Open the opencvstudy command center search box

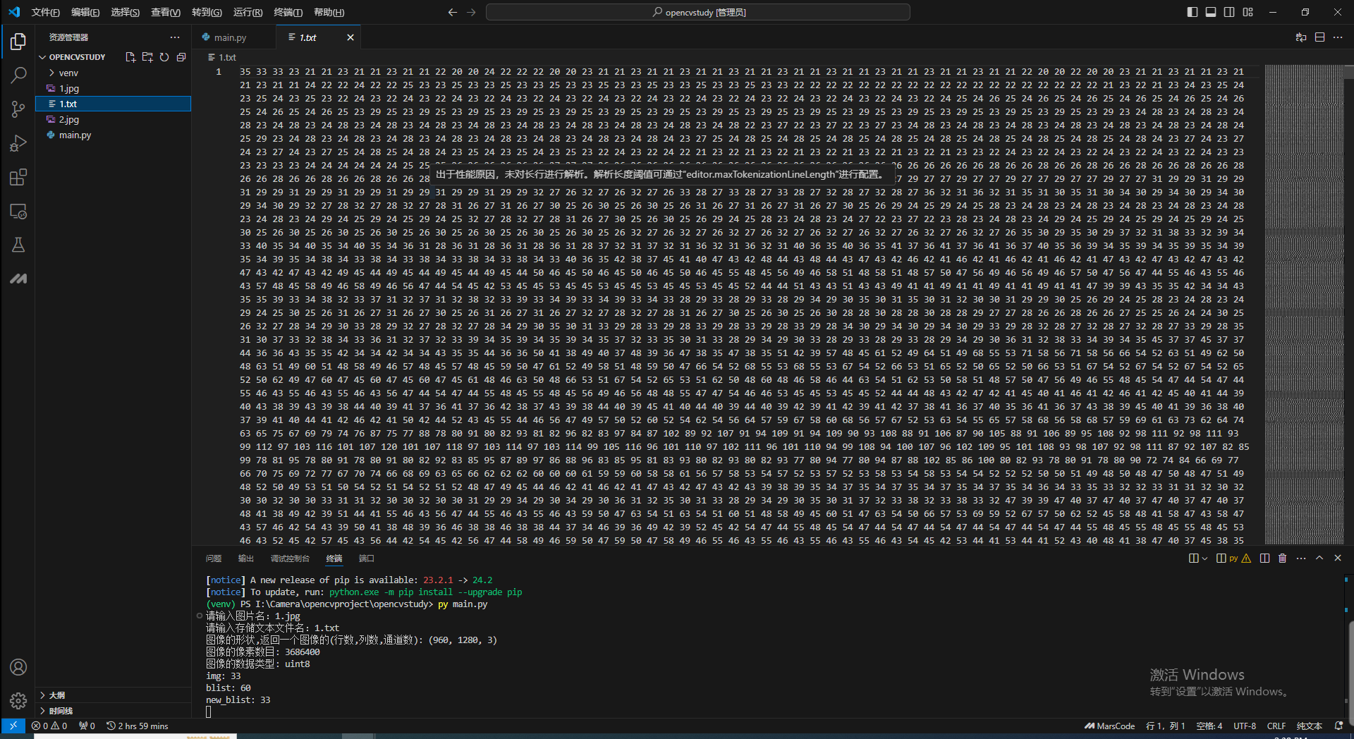[x=698, y=12]
